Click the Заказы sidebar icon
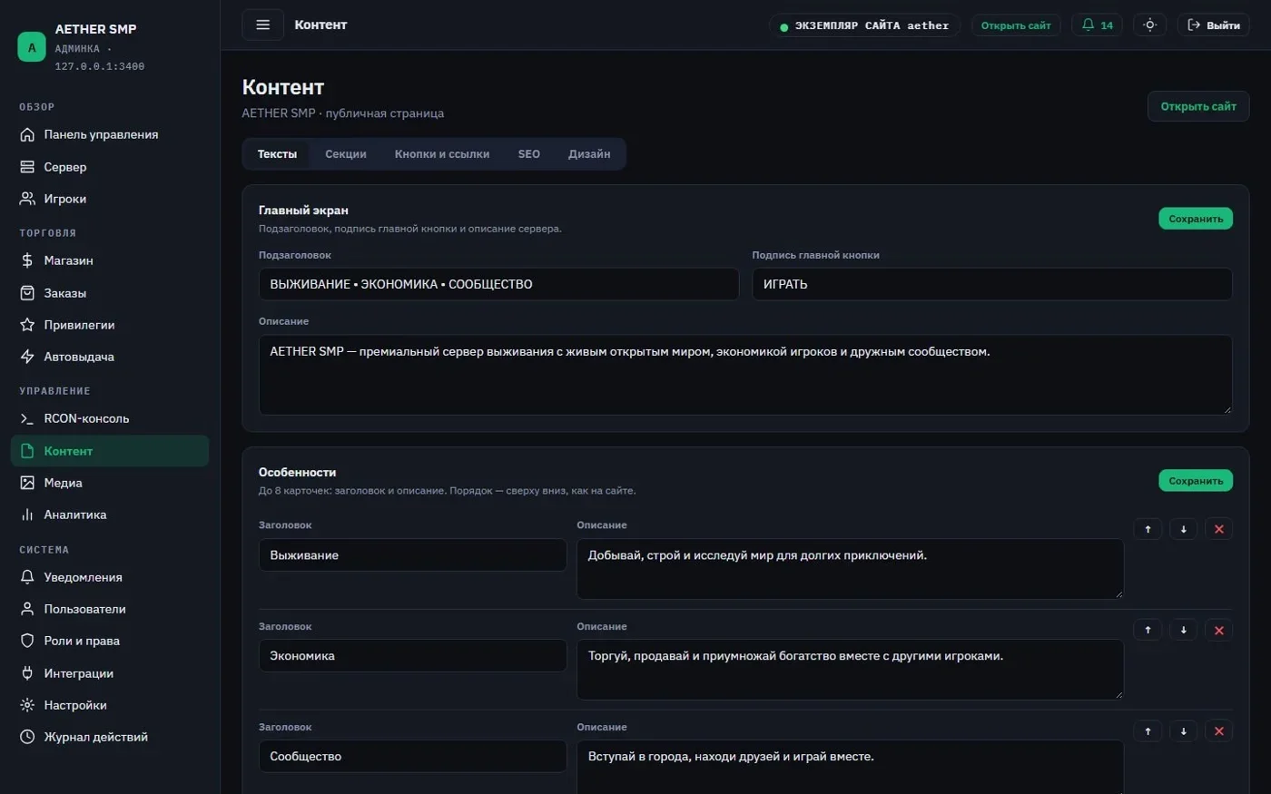Viewport: 1271px width, 794px height. 27,293
